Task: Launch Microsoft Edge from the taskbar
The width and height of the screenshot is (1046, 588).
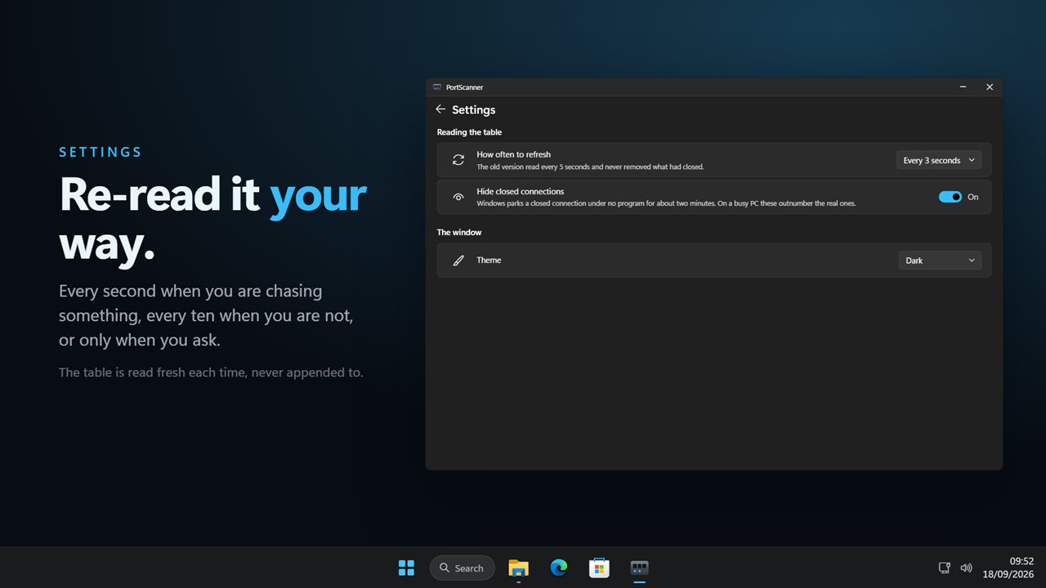Action: pos(559,568)
